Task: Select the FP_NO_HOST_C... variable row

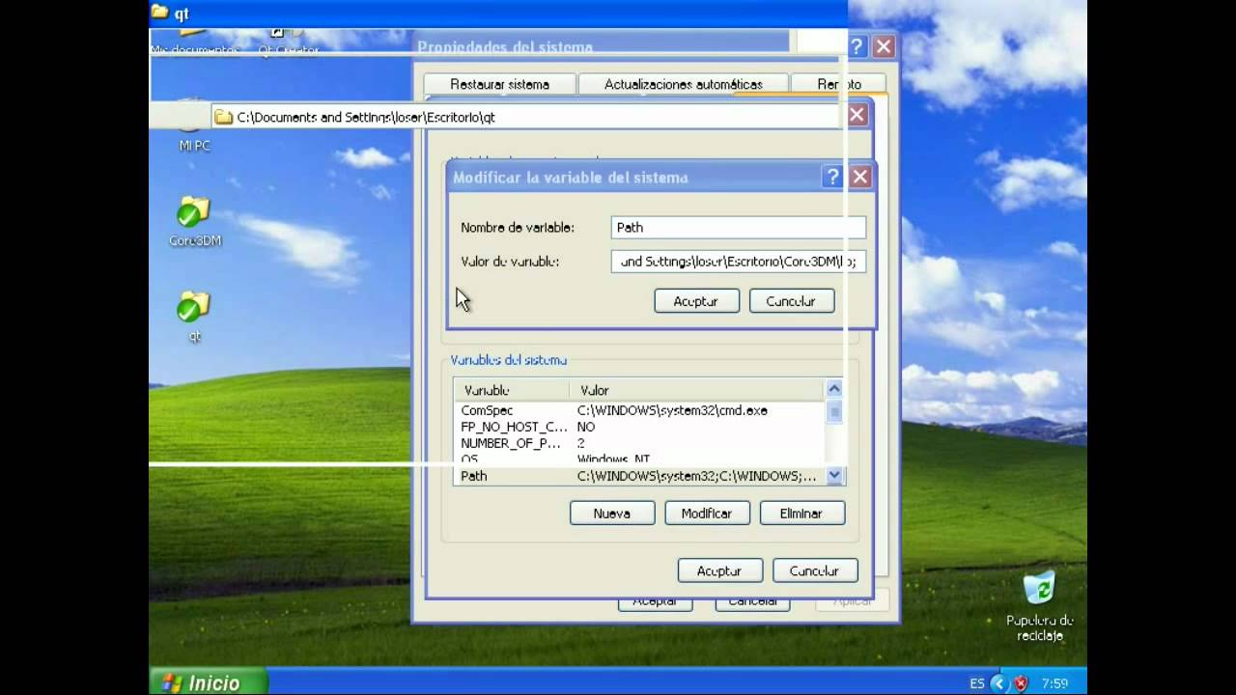Action: coord(639,427)
